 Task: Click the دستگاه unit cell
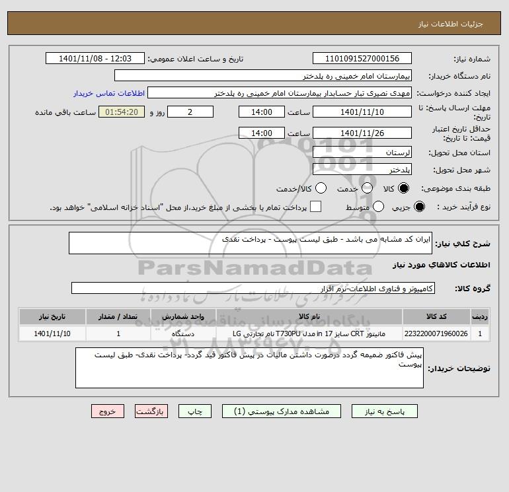click(x=183, y=334)
